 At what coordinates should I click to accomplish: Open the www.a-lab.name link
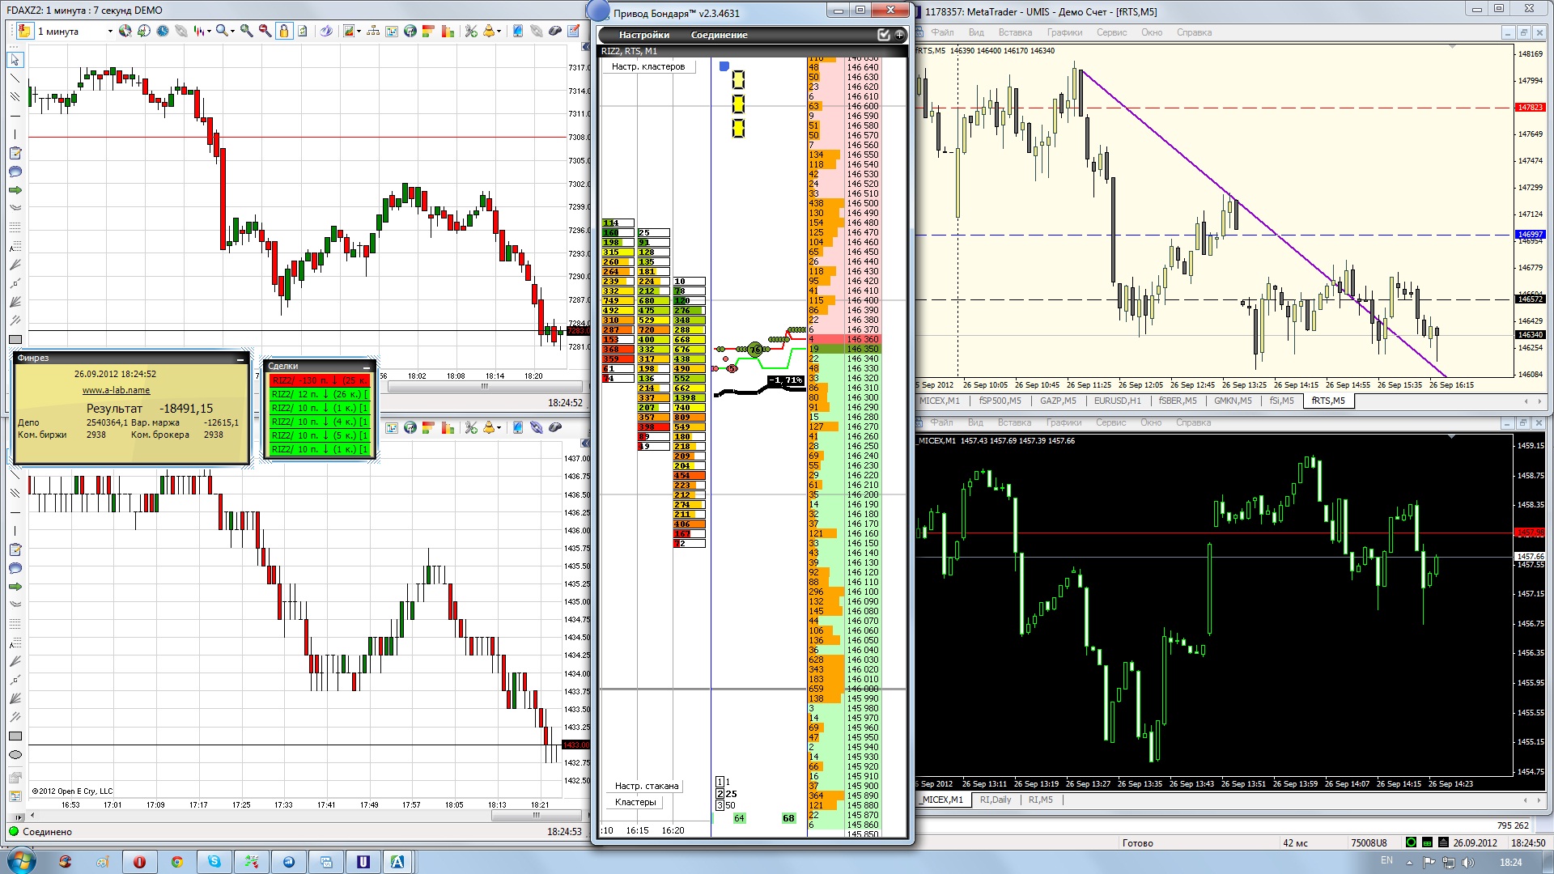pos(116,390)
